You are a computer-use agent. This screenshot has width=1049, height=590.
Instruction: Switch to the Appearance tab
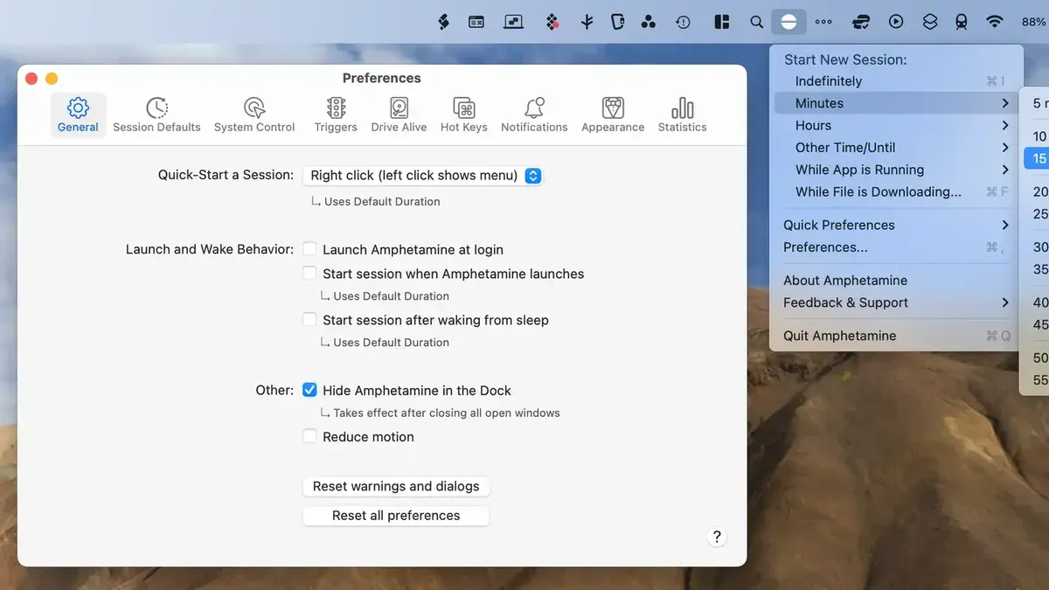(x=613, y=115)
